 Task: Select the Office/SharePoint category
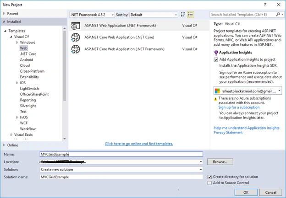34,94
